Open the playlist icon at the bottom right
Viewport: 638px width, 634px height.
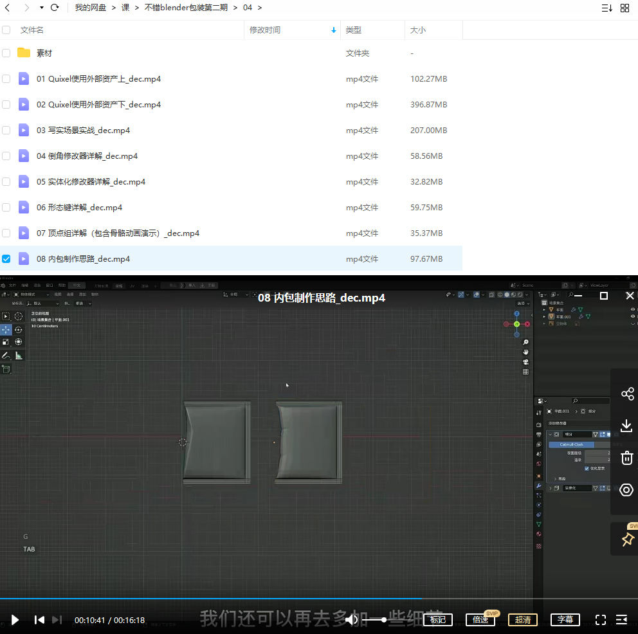click(x=622, y=620)
